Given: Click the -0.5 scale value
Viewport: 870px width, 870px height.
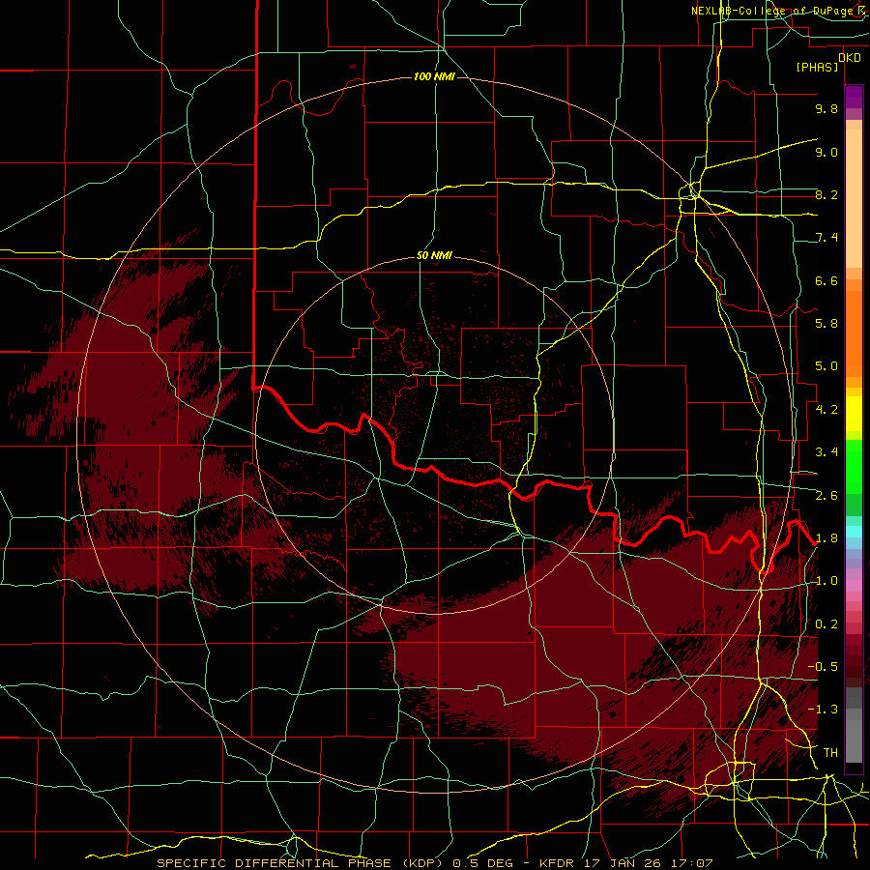Looking at the screenshot, I should (823, 667).
